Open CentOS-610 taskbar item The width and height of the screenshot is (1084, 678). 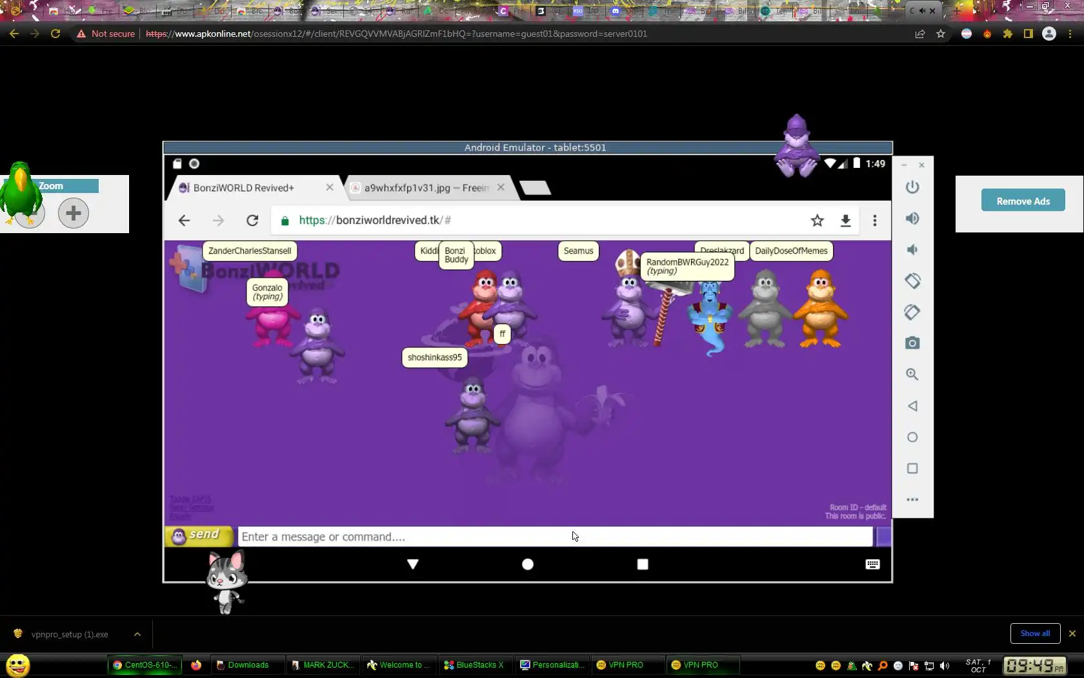click(145, 665)
